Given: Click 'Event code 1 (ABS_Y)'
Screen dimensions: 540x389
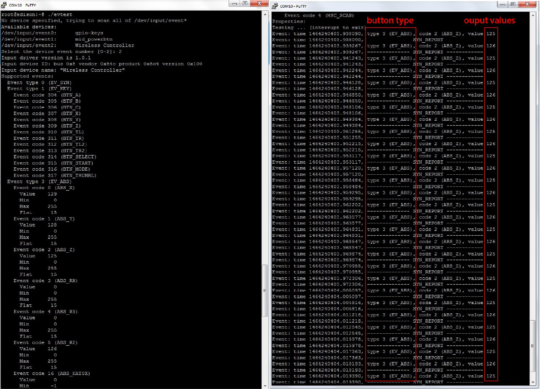Looking at the screenshot, I should coord(44,219).
